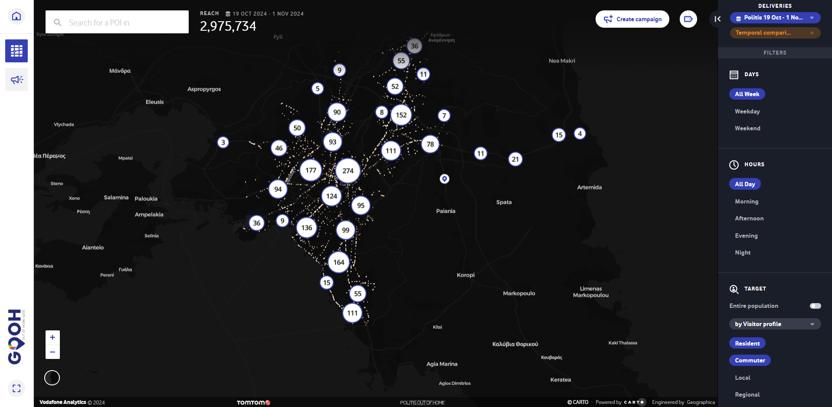Click the 95 cluster marker
The height and width of the screenshot is (407, 832).
coord(361,206)
